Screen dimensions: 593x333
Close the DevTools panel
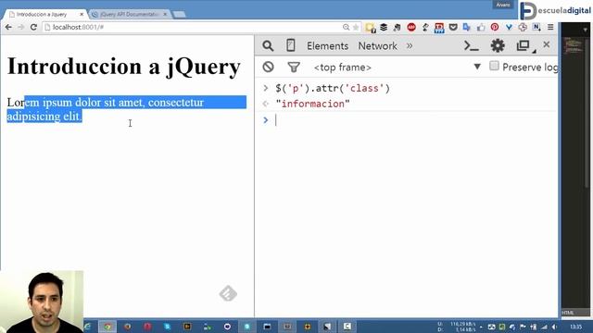click(547, 44)
